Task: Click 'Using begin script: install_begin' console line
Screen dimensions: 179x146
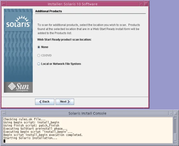Action: click(x=31, y=122)
